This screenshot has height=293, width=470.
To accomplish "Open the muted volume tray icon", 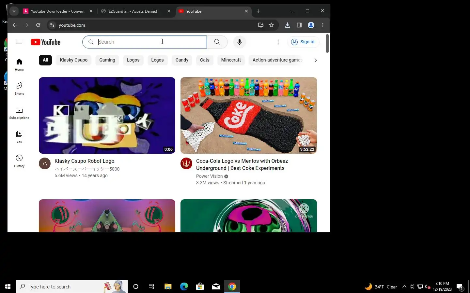I will (x=428, y=286).
